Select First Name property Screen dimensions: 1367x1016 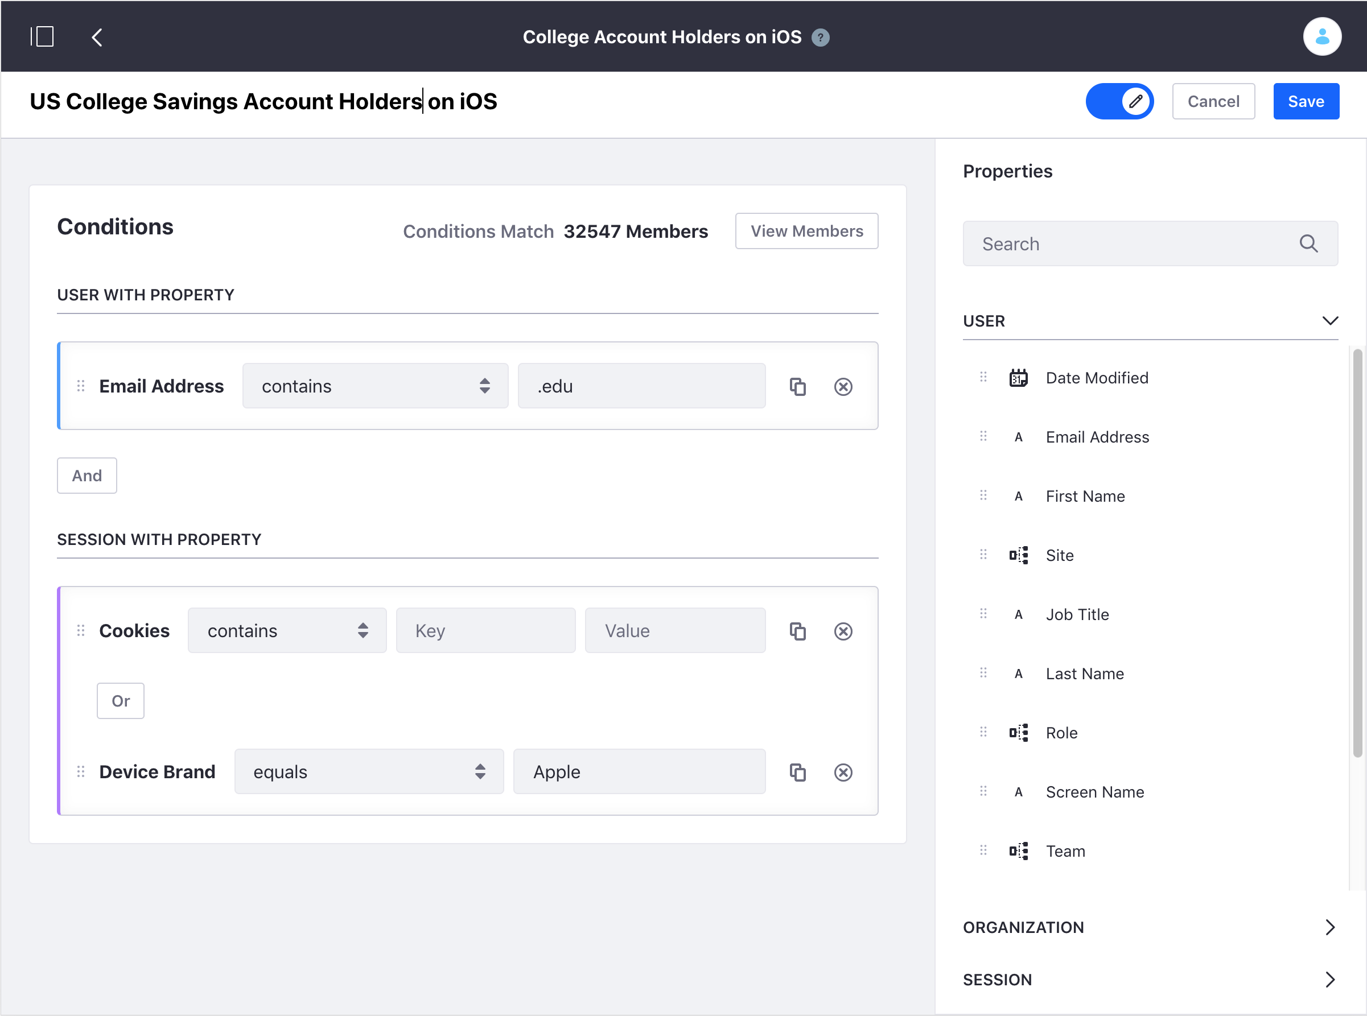coord(1085,495)
